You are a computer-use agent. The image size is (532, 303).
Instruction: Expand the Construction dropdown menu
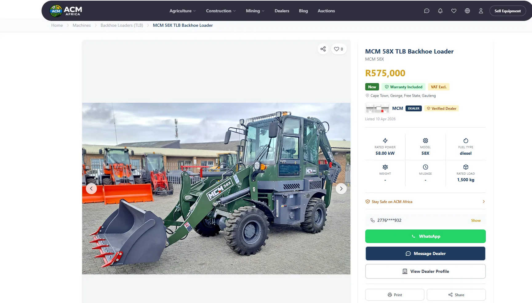(x=221, y=11)
